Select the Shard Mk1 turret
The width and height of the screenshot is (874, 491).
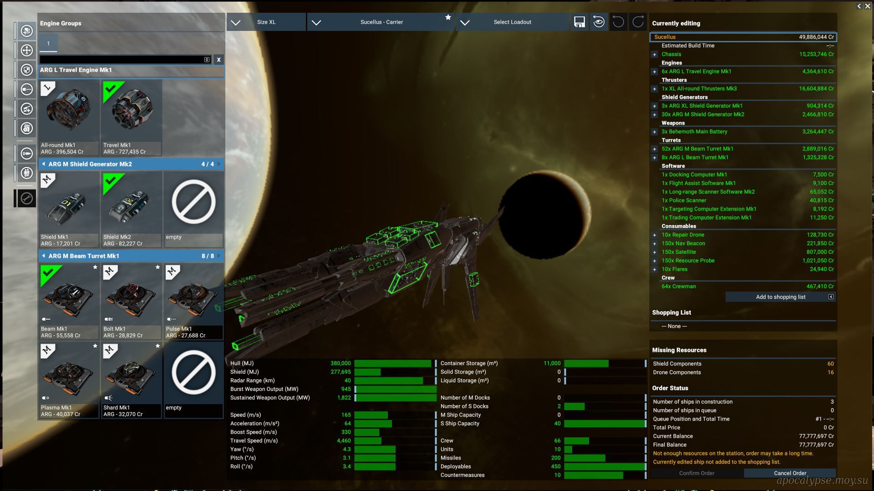click(x=132, y=381)
